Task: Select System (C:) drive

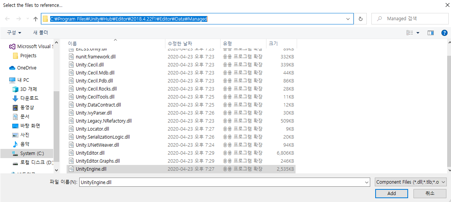Action: [x=27, y=154]
